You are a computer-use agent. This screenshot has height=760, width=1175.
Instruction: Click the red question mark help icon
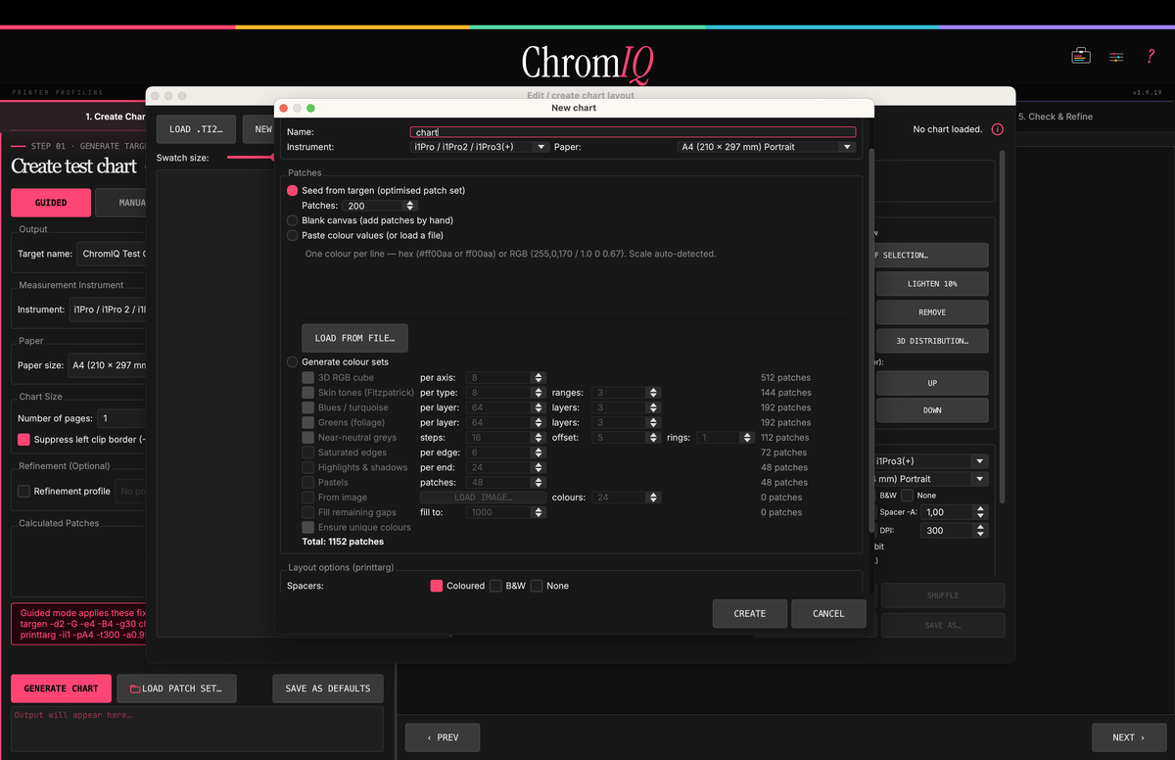(1151, 57)
